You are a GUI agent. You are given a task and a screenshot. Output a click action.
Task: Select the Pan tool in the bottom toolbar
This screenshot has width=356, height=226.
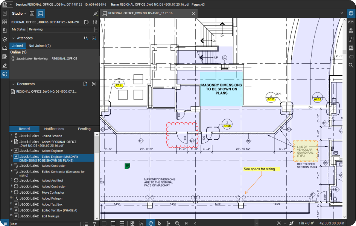click(151, 223)
